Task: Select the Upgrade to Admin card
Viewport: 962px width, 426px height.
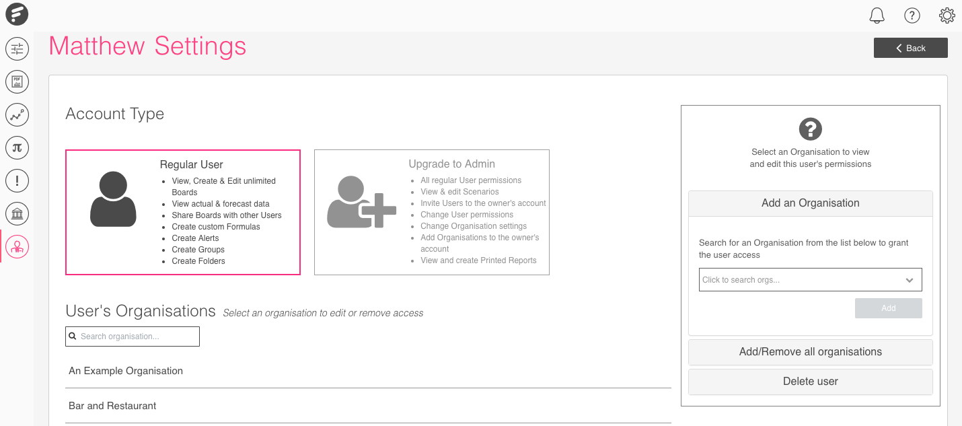Action: pos(432,212)
